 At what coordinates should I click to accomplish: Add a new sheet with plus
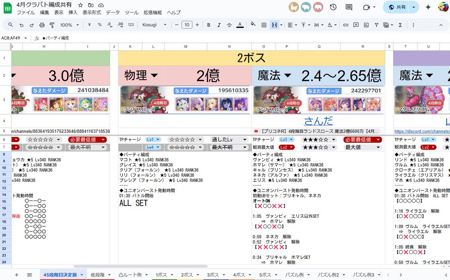16,275
